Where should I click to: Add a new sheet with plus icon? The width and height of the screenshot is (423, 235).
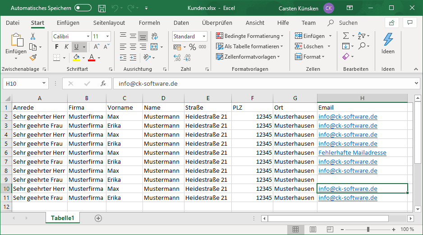(x=98, y=218)
